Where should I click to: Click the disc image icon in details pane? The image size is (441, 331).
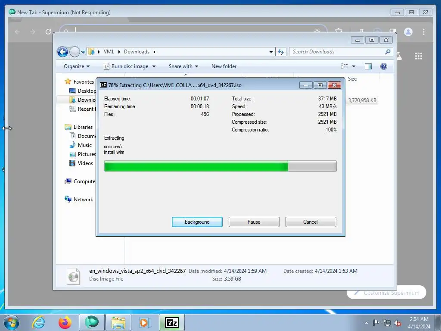pos(73,276)
